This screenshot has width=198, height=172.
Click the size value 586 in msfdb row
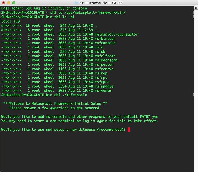point(63,51)
